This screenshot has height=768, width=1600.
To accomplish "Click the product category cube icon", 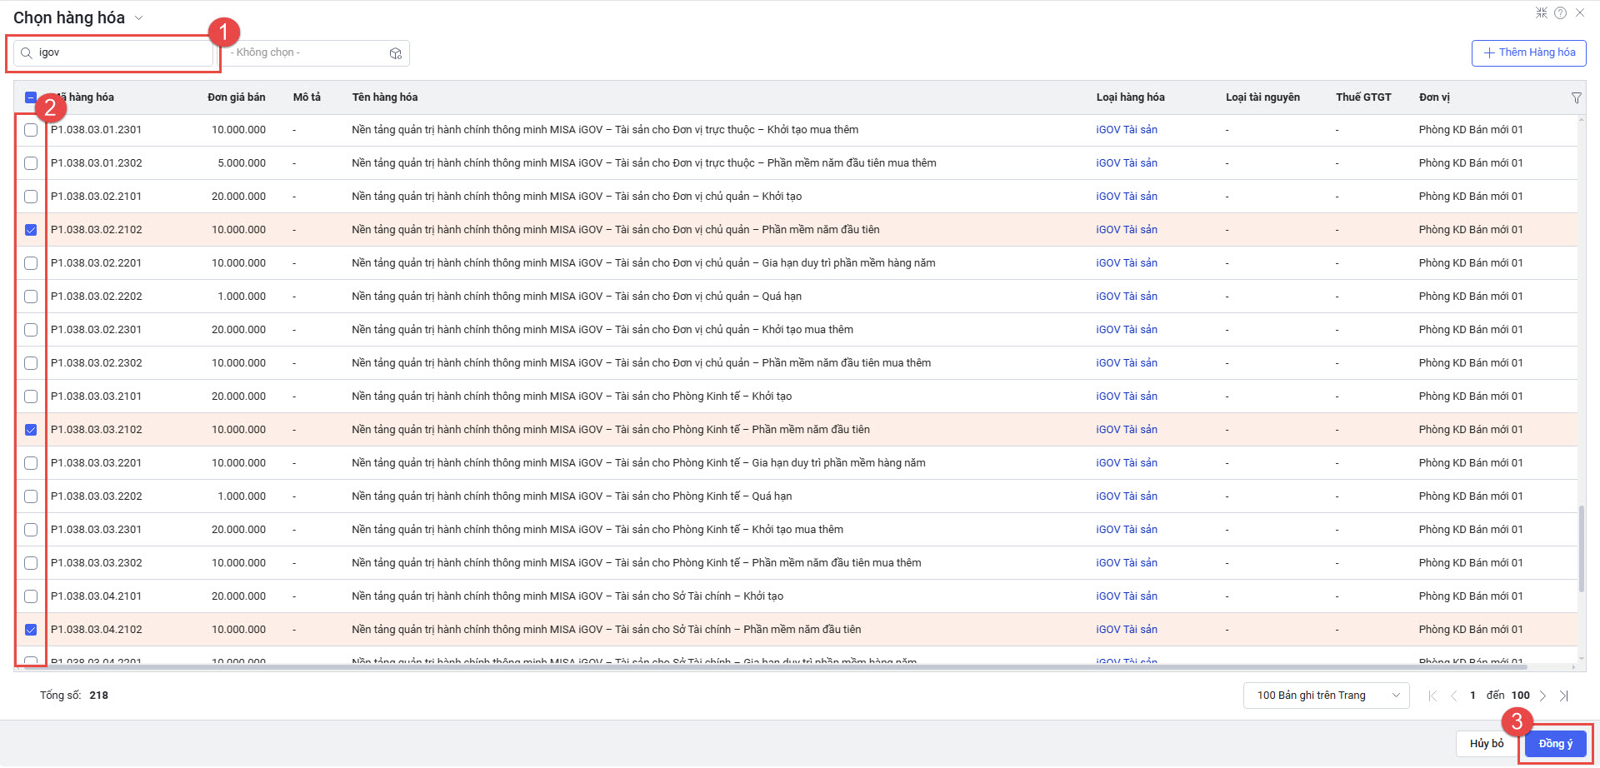I will [395, 53].
